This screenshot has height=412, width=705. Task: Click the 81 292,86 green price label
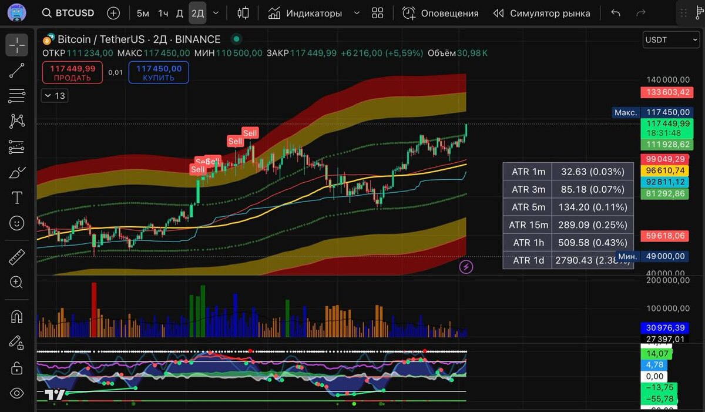click(666, 193)
